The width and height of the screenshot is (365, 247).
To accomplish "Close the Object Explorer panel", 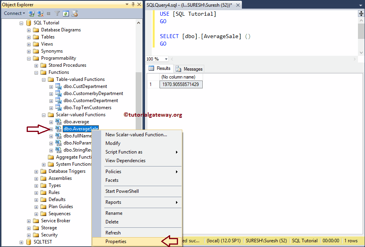I will (x=139, y=4).
